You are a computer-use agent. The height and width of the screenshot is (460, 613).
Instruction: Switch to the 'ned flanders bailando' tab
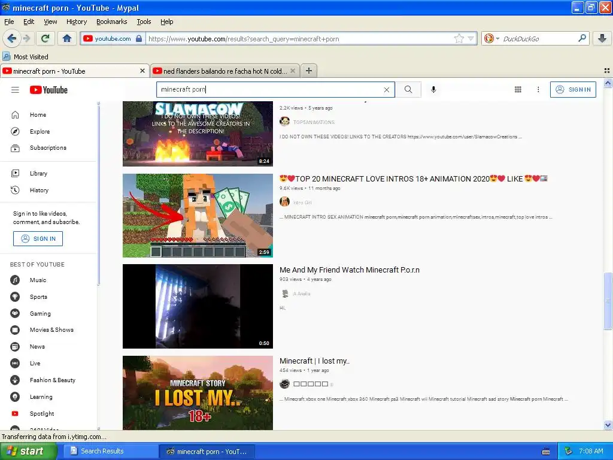point(224,71)
